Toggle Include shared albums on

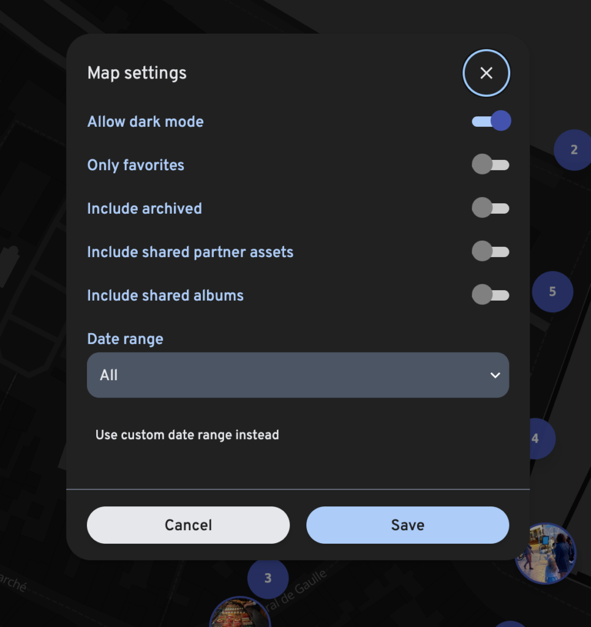(490, 295)
